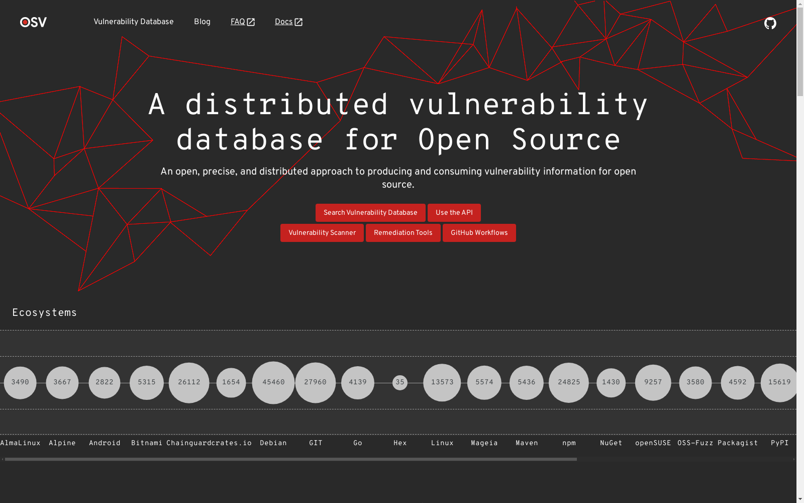Select the GIT bubble showing 27960

point(316,383)
